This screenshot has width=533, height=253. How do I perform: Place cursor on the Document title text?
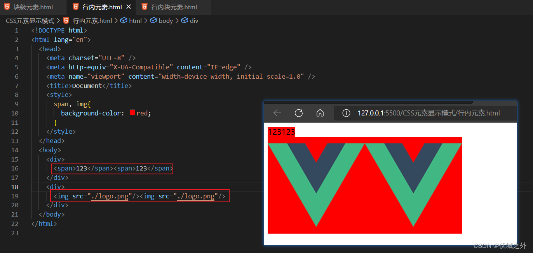tap(87, 86)
